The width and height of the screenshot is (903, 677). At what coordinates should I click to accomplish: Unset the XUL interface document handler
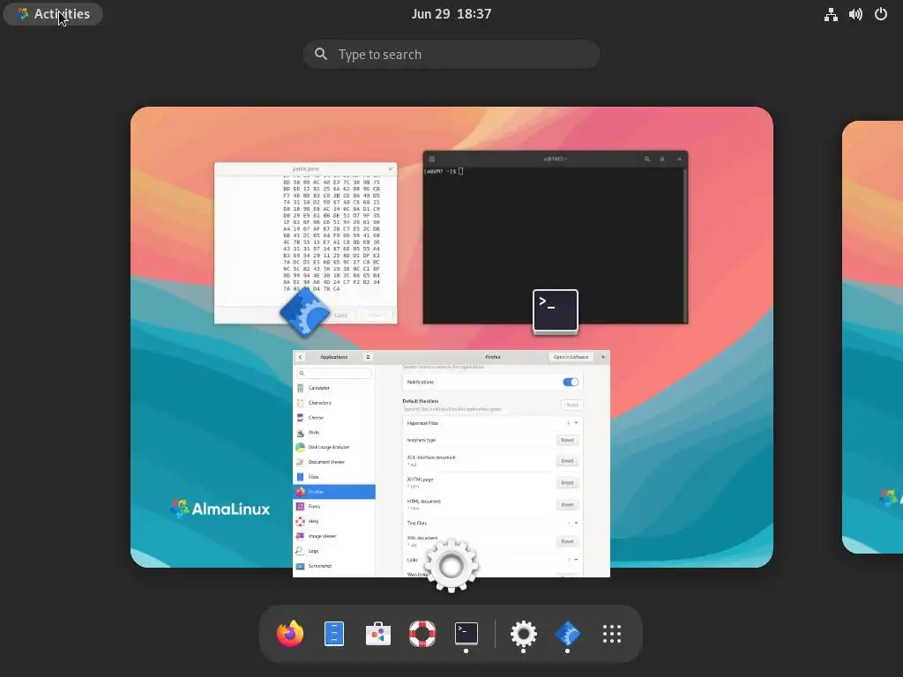coord(567,461)
